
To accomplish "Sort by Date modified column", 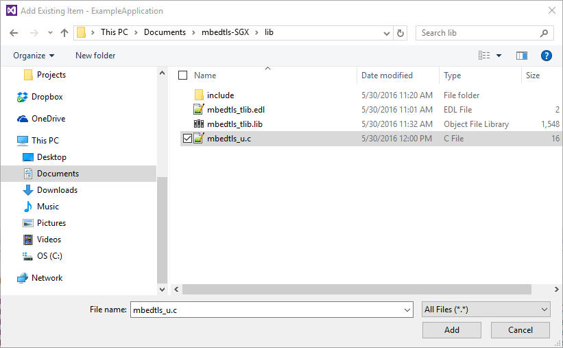I will pyautogui.click(x=387, y=76).
